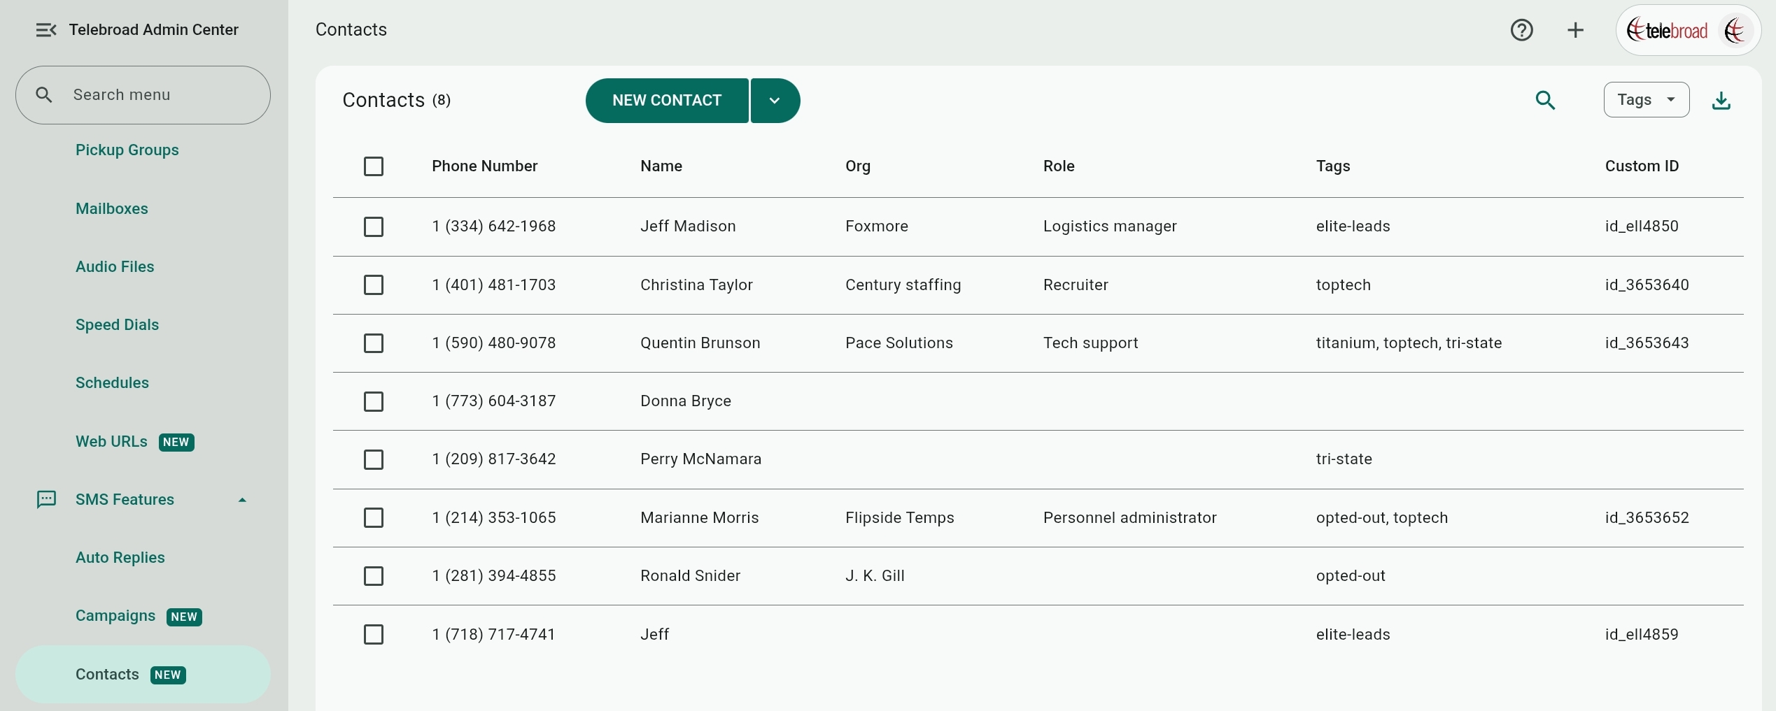Click the plus add icon in header
Viewport: 1776px width, 711px height.
click(1575, 30)
